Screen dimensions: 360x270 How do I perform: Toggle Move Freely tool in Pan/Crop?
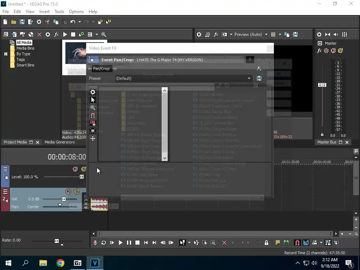(93, 139)
